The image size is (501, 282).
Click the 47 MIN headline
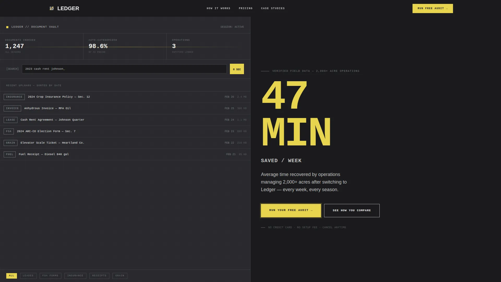point(296,114)
